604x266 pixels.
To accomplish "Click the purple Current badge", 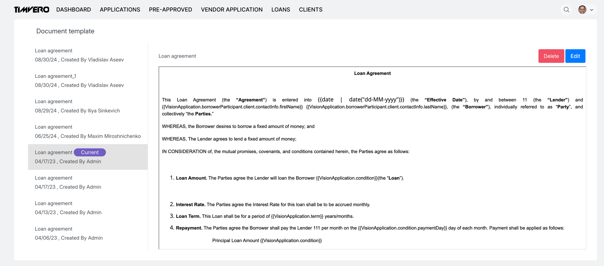I will click(x=90, y=152).
